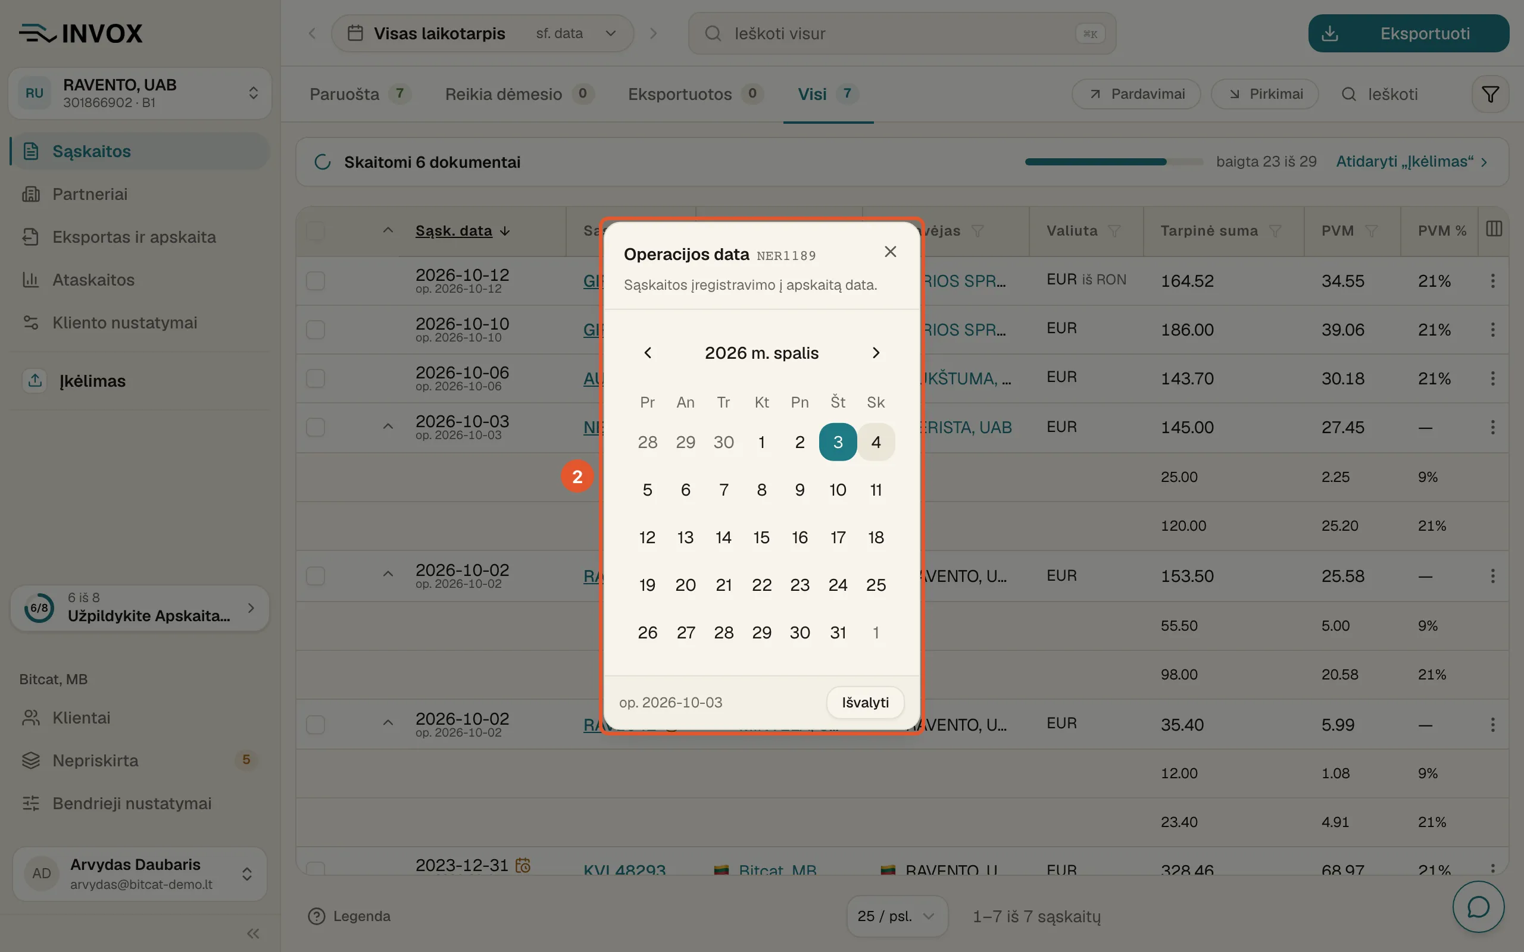Image resolution: width=1524 pixels, height=952 pixels.
Task: Open the Legenda help
Action: pos(349,916)
